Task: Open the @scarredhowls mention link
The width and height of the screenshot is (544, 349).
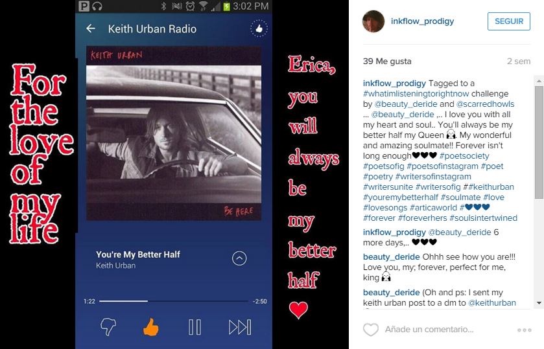Action: (x=485, y=104)
